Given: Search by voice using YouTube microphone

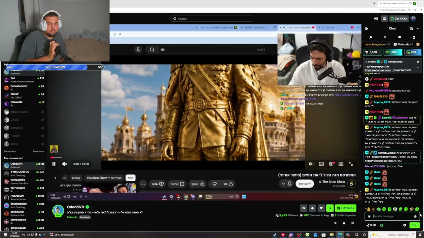Looking at the screenshot, I should tap(138, 50).
